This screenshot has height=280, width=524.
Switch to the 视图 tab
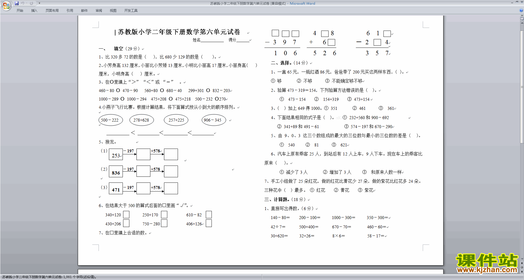click(113, 11)
